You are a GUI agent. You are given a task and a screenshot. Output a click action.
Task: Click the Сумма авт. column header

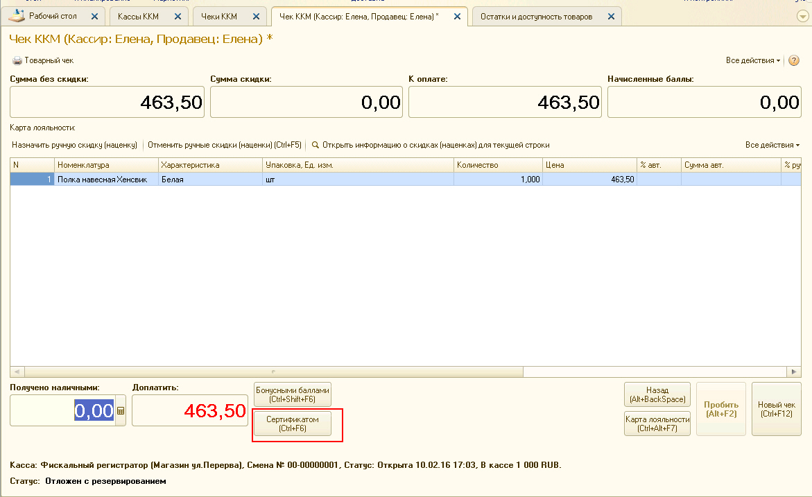point(731,165)
